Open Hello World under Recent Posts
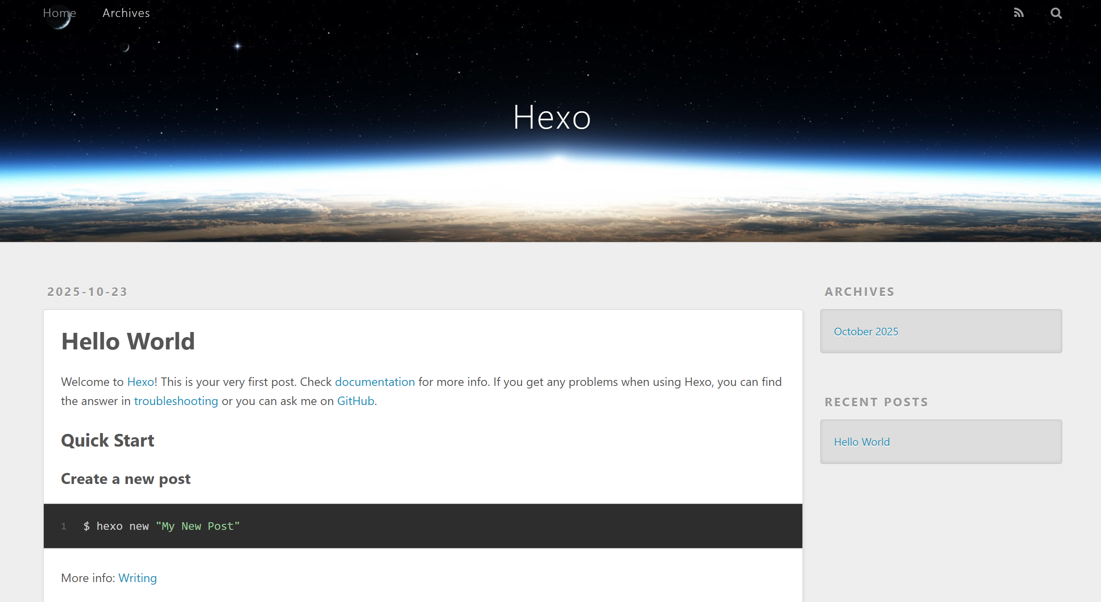Screen dimensions: 1101x602 (862, 442)
